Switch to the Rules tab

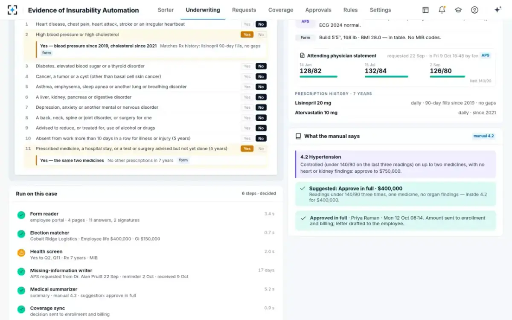pos(351,10)
